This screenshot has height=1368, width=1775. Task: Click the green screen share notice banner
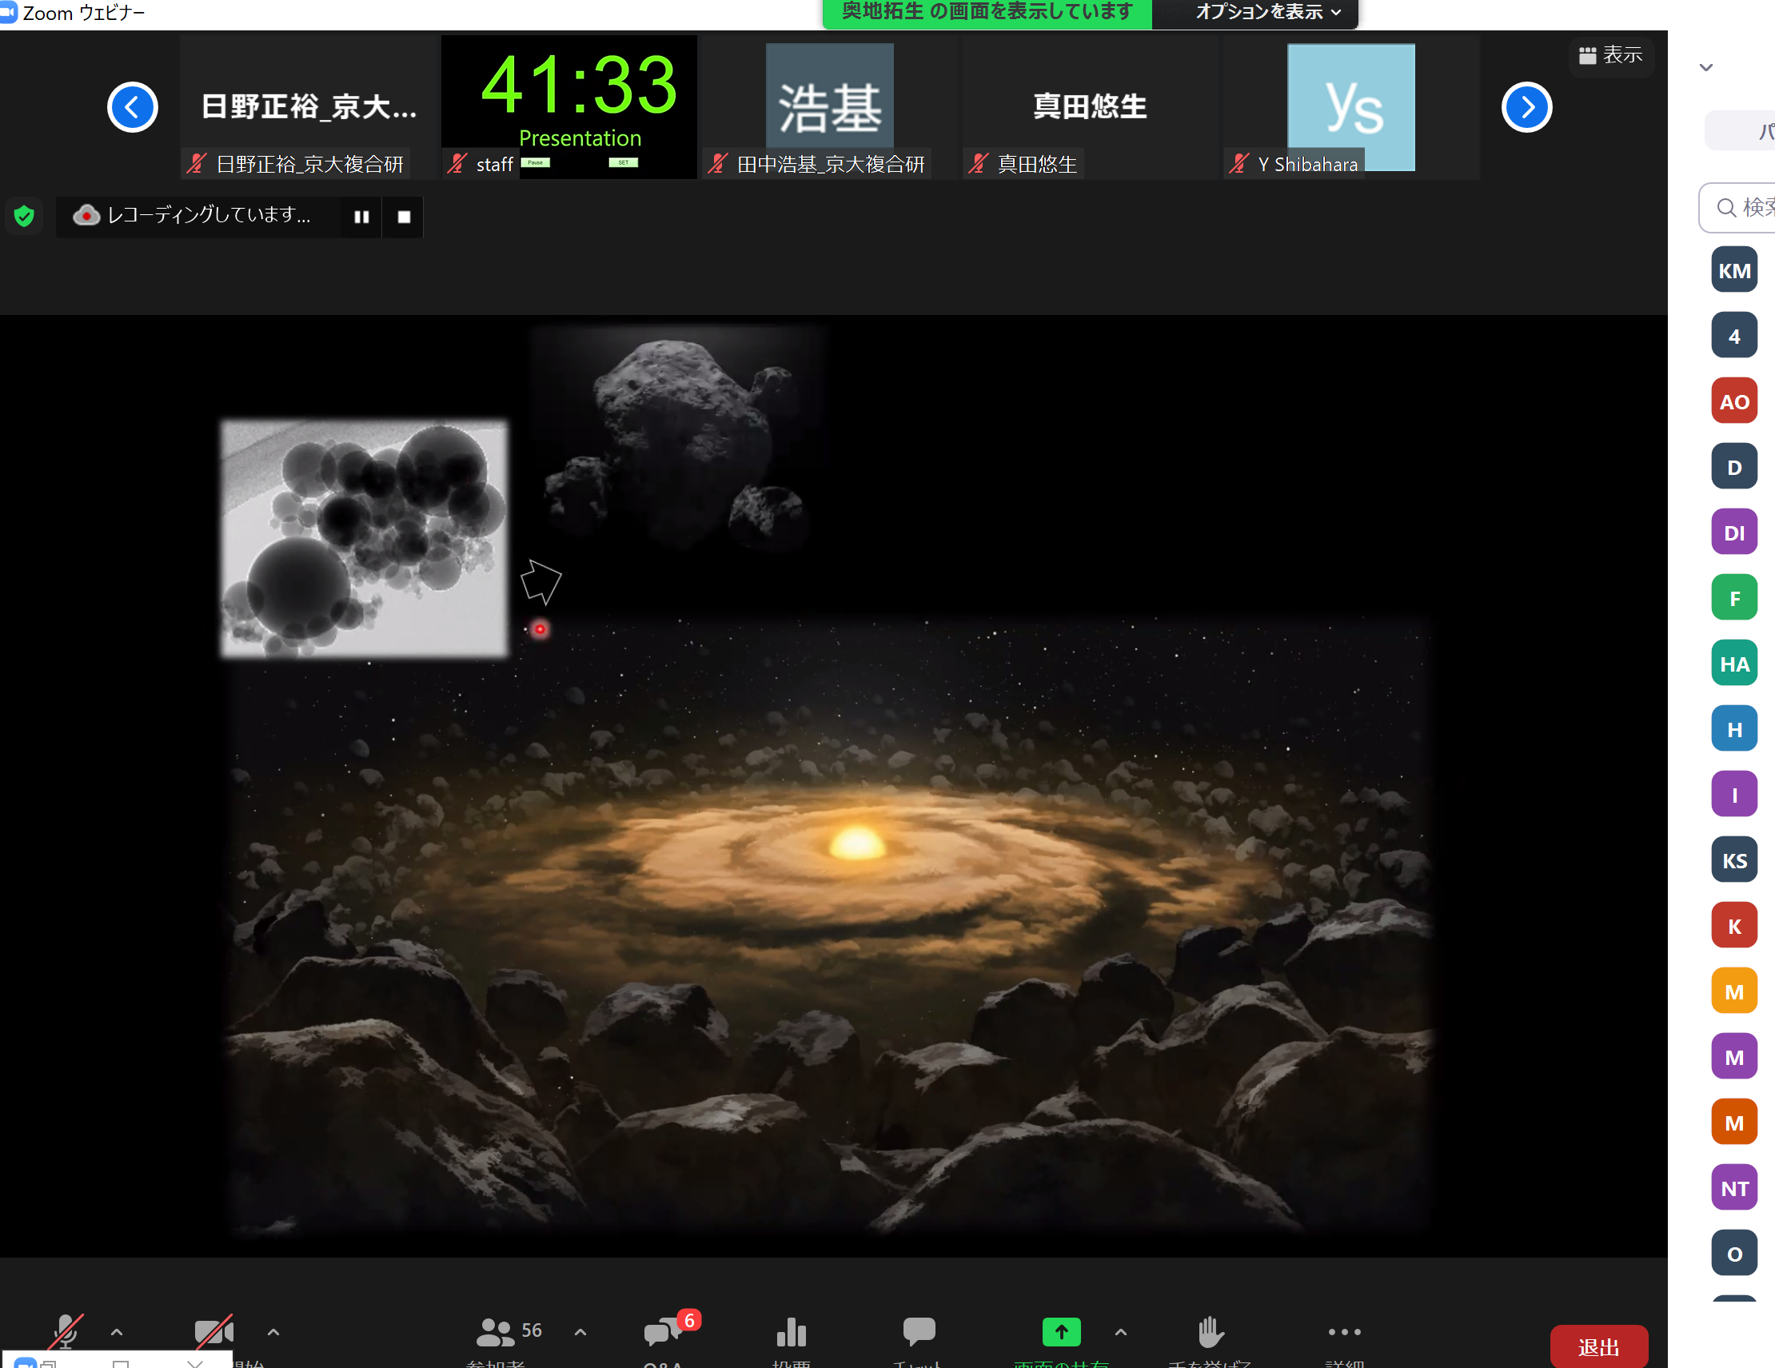987,12
